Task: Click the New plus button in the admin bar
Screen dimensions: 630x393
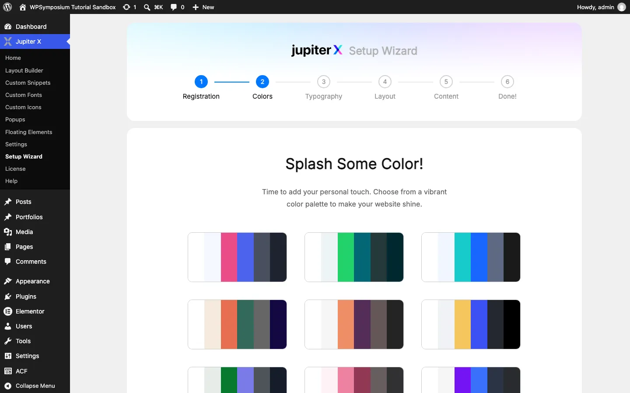Action: (x=203, y=7)
